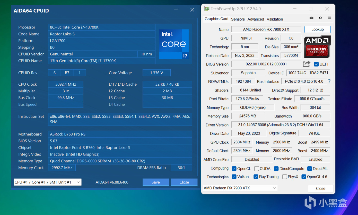Click the Intel Core i7 logo badge
The height and width of the screenshot is (215, 358).
coord(174,44)
